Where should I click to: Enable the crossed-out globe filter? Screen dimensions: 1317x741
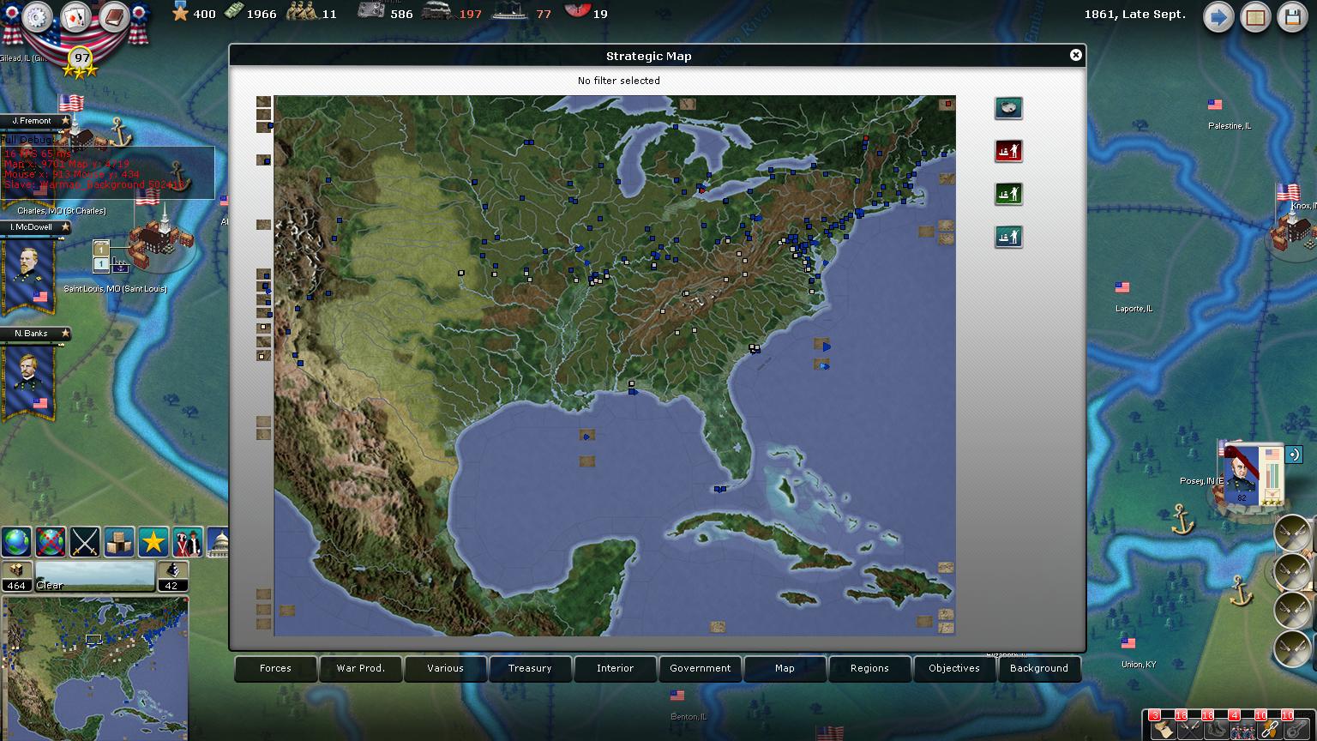point(51,541)
